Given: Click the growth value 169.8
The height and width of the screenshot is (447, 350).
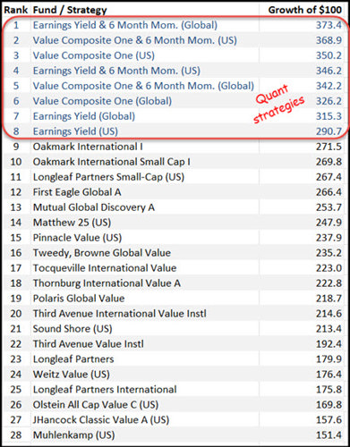Looking at the screenshot, I should point(329,405).
